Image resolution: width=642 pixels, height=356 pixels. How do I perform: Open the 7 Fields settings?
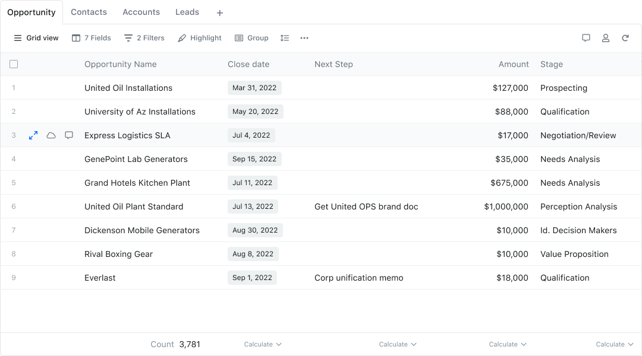(x=92, y=38)
